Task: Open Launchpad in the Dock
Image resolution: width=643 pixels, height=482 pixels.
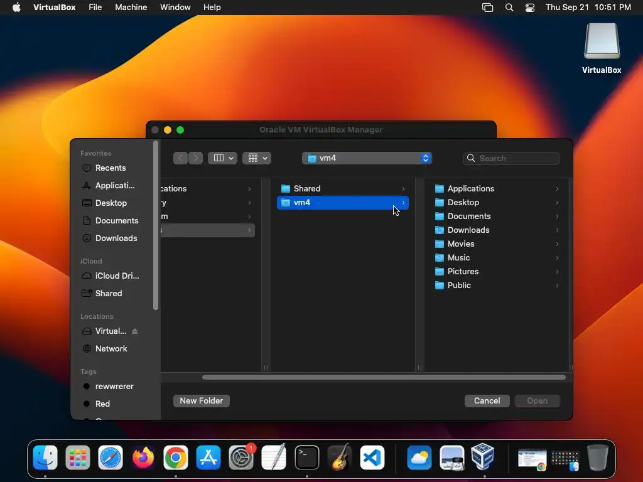Action: pyautogui.click(x=77, y=458)
